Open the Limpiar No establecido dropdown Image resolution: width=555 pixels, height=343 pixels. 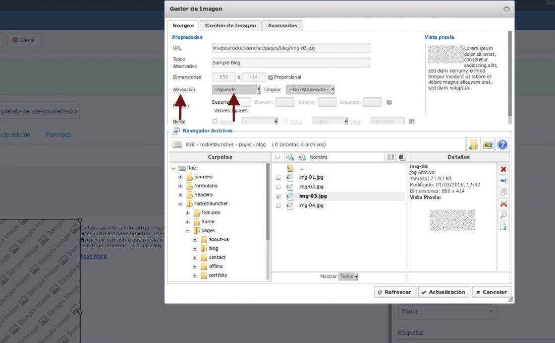point(310,89)
